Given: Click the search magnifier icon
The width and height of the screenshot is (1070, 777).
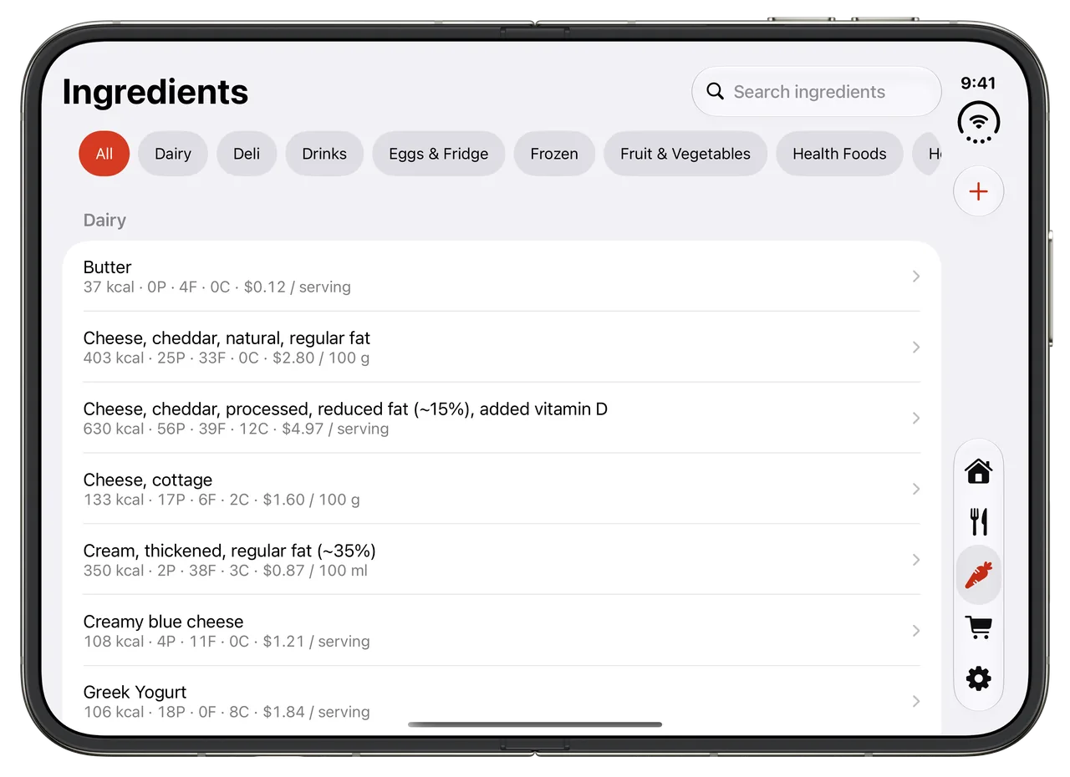Looking at the screenshot, I should click(715, 91).
